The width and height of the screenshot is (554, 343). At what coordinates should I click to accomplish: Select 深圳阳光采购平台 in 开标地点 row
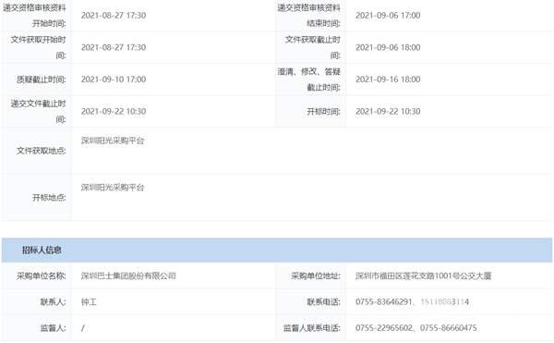(113, 188)
